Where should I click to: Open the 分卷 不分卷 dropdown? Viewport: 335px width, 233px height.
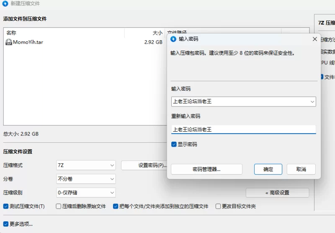[x=86, y=179]
